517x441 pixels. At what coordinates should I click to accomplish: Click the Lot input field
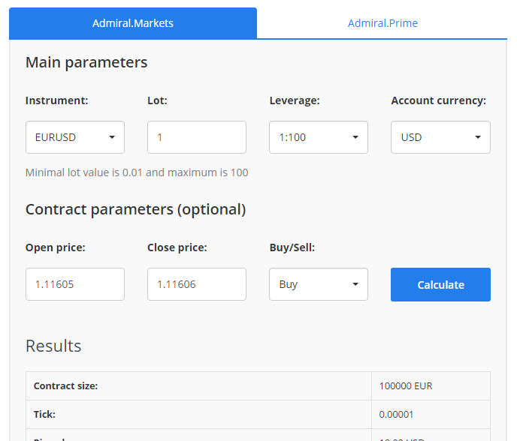tap(197, 137)
